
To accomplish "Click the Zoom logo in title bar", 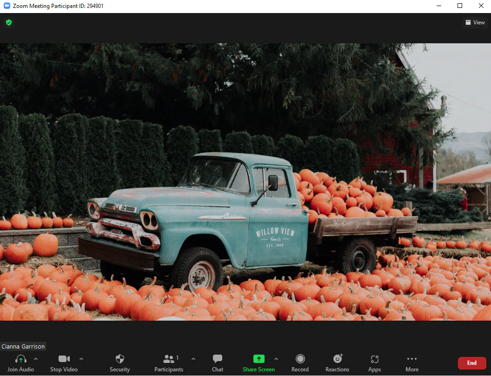I will click(x=7, y=6).
